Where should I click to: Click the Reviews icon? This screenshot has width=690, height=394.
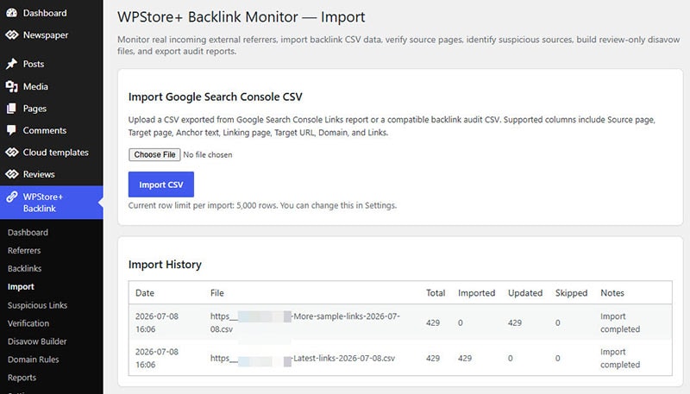[12, 174]
